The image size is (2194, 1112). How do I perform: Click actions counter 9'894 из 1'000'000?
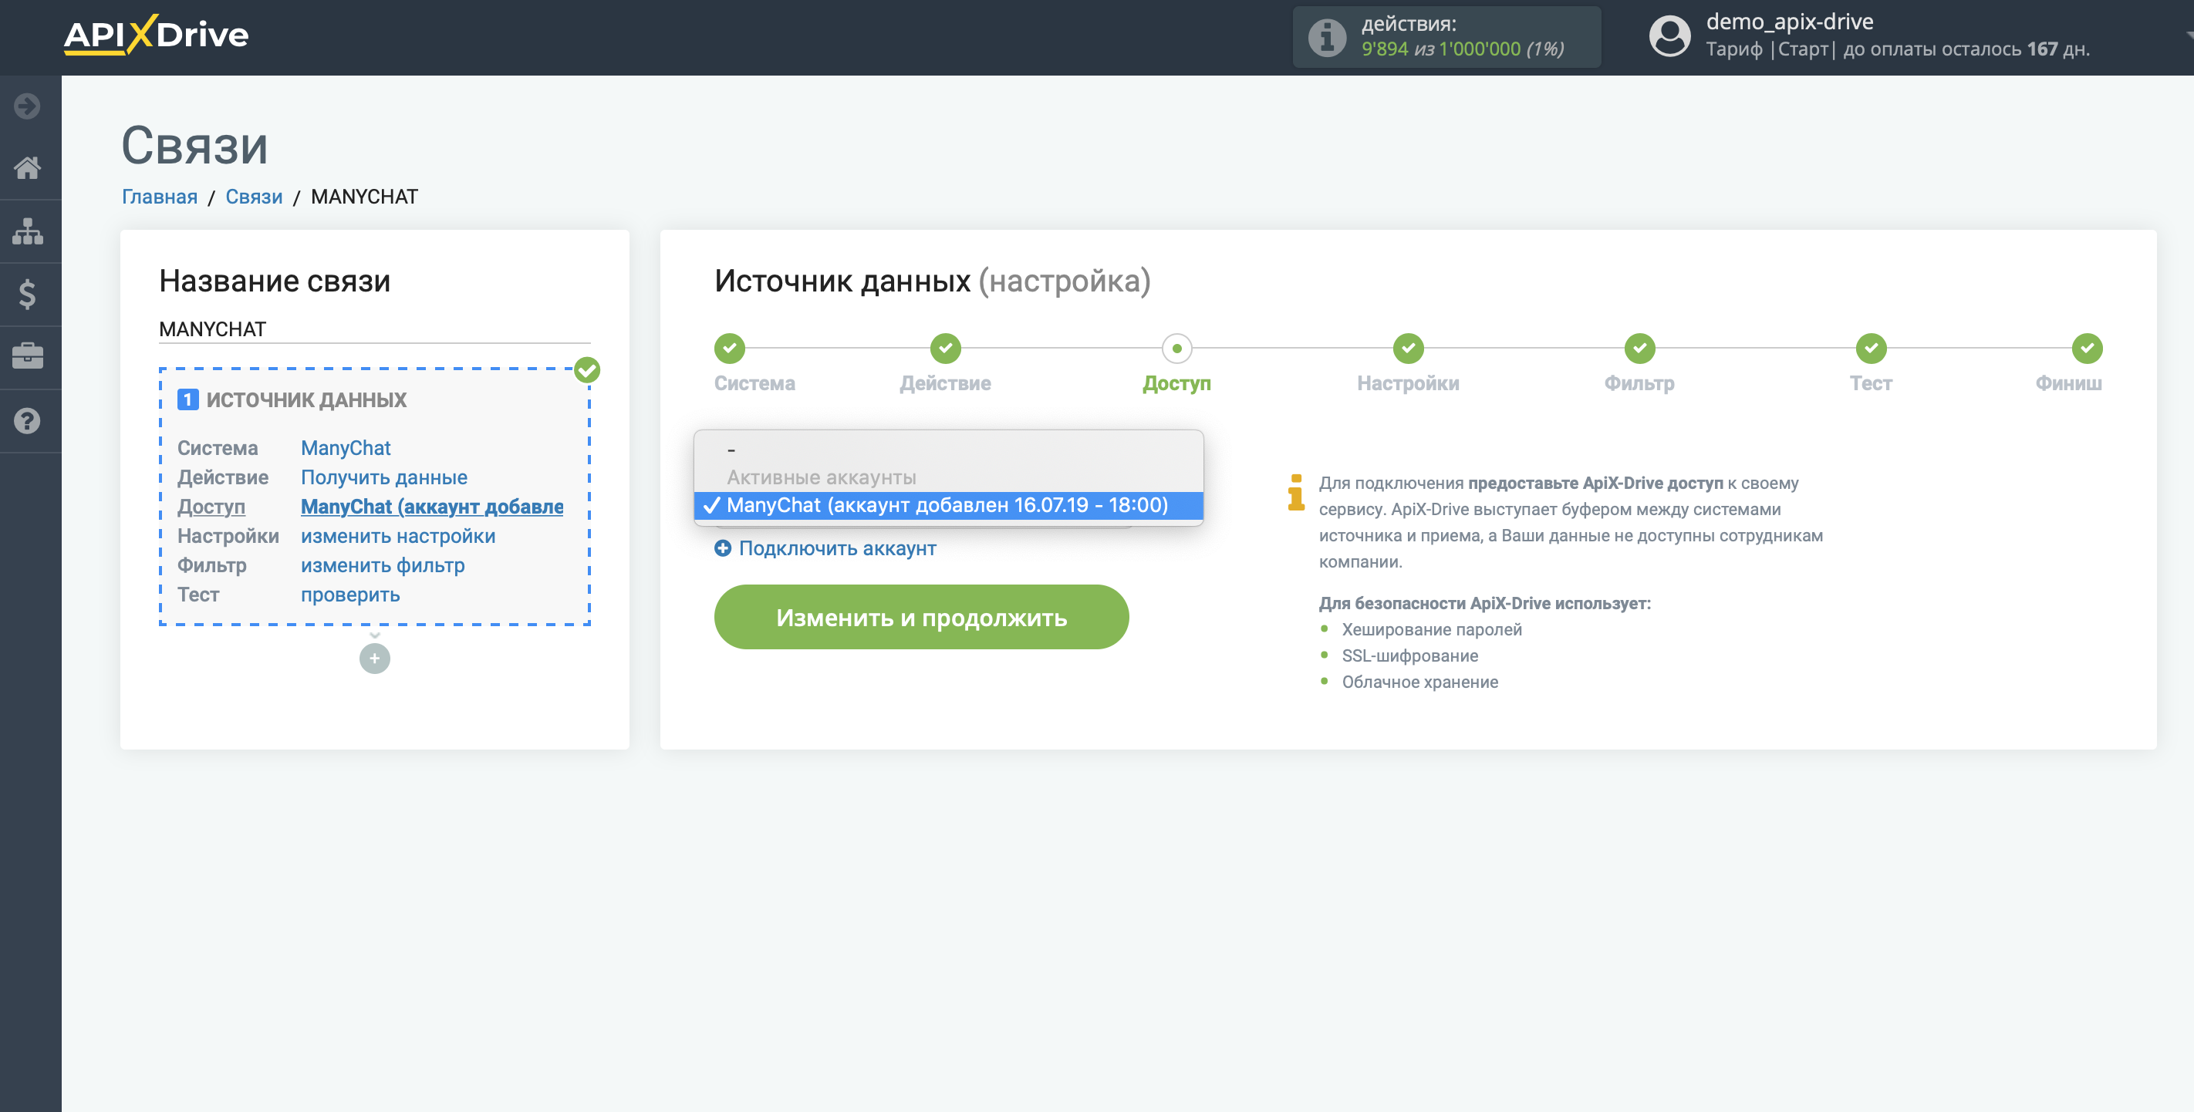[1463, 49]
